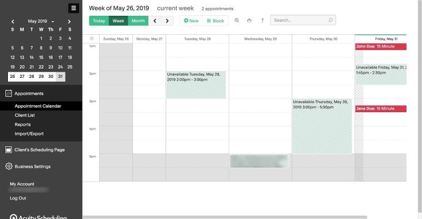Click the horizontal scrollbar at bottom
Image resolution: width=422 pixels, height=219 pixels.
(x=225, y=217)
